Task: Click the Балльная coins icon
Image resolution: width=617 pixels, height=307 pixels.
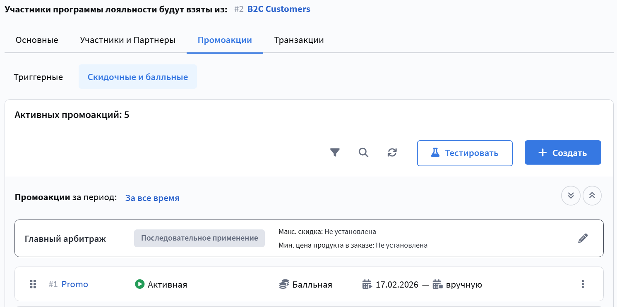Action: coord(284,284)
